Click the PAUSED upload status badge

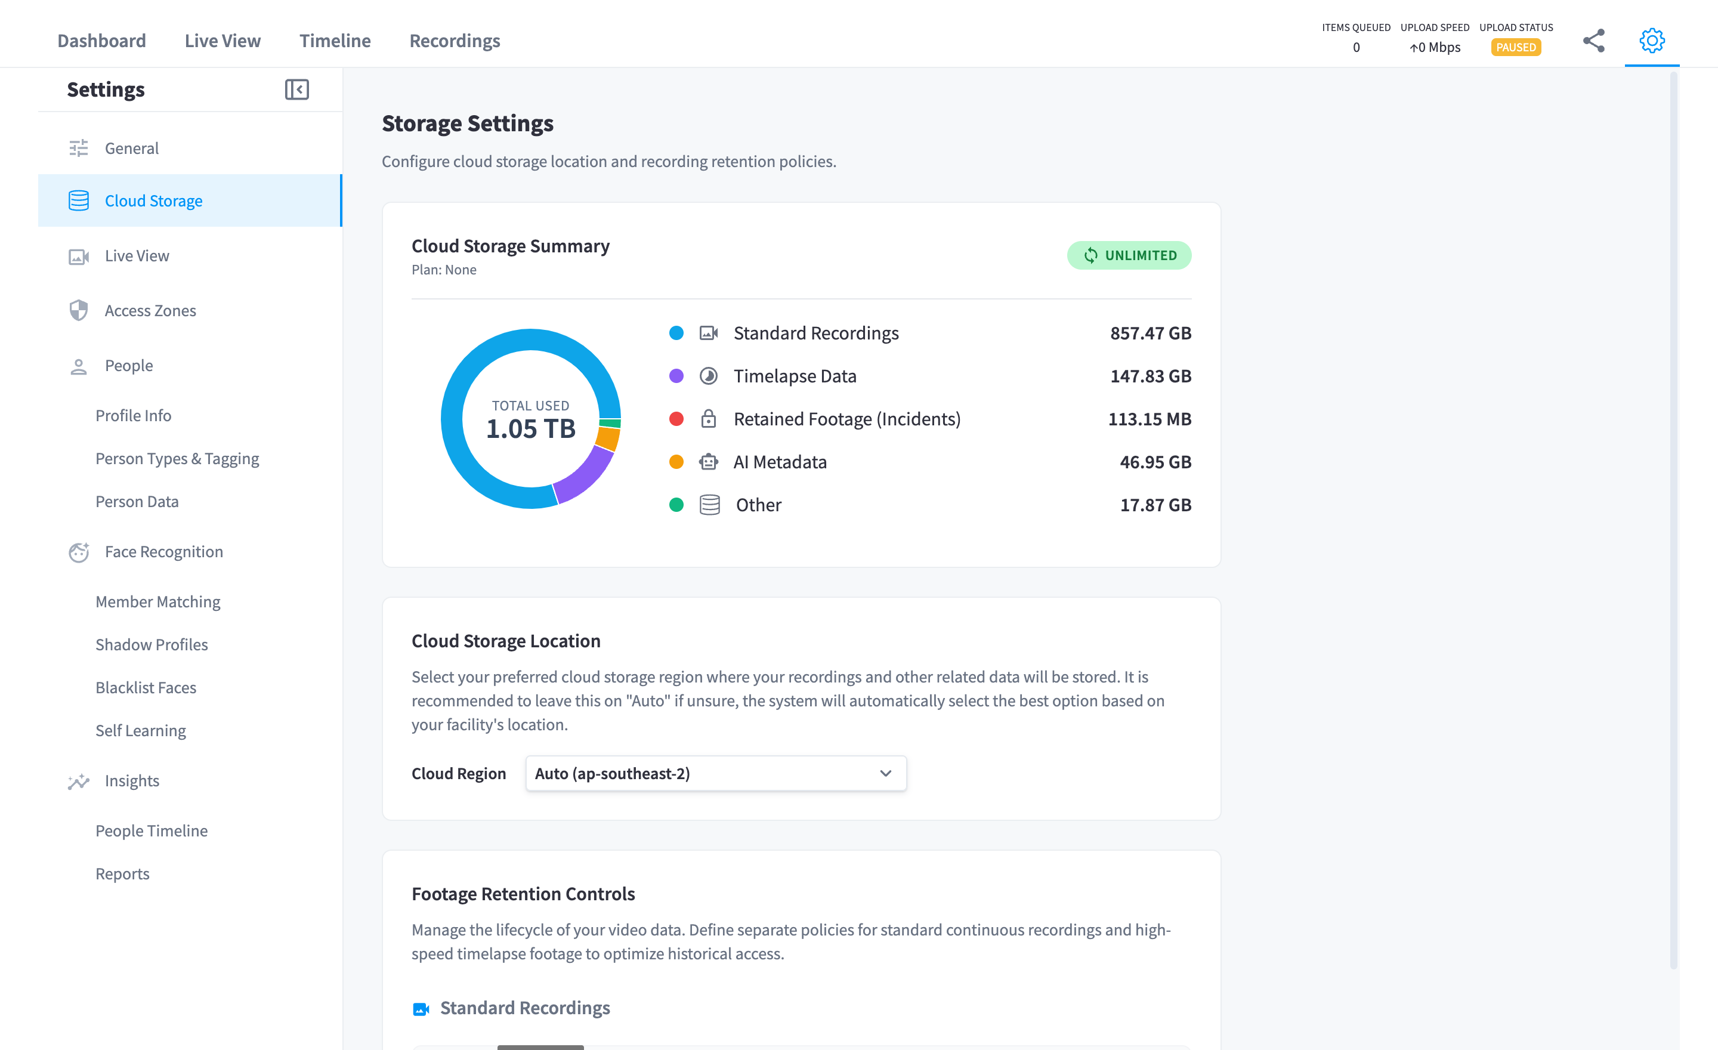point(1516,47)
